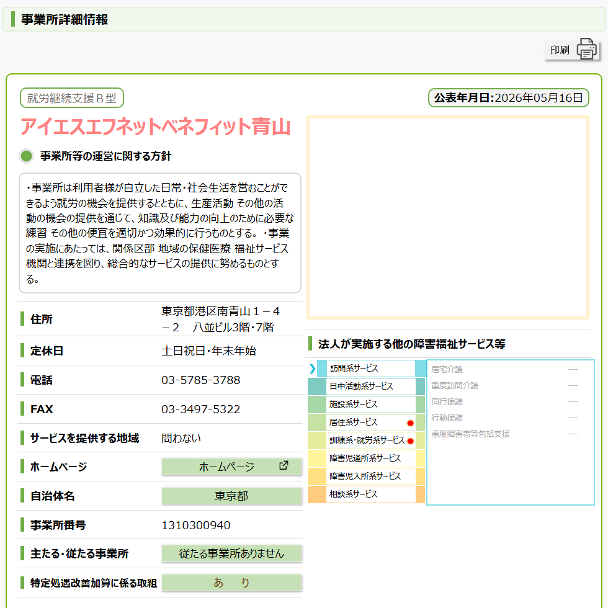The width and height of the screenshot is (608, 608).
Task: Click the 重度訪問介護 service entry
Action: tap(454, 385)
